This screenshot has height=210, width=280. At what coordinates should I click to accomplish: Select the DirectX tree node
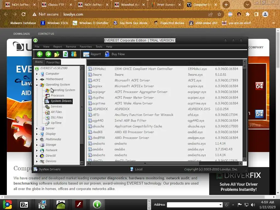point(51,156)
